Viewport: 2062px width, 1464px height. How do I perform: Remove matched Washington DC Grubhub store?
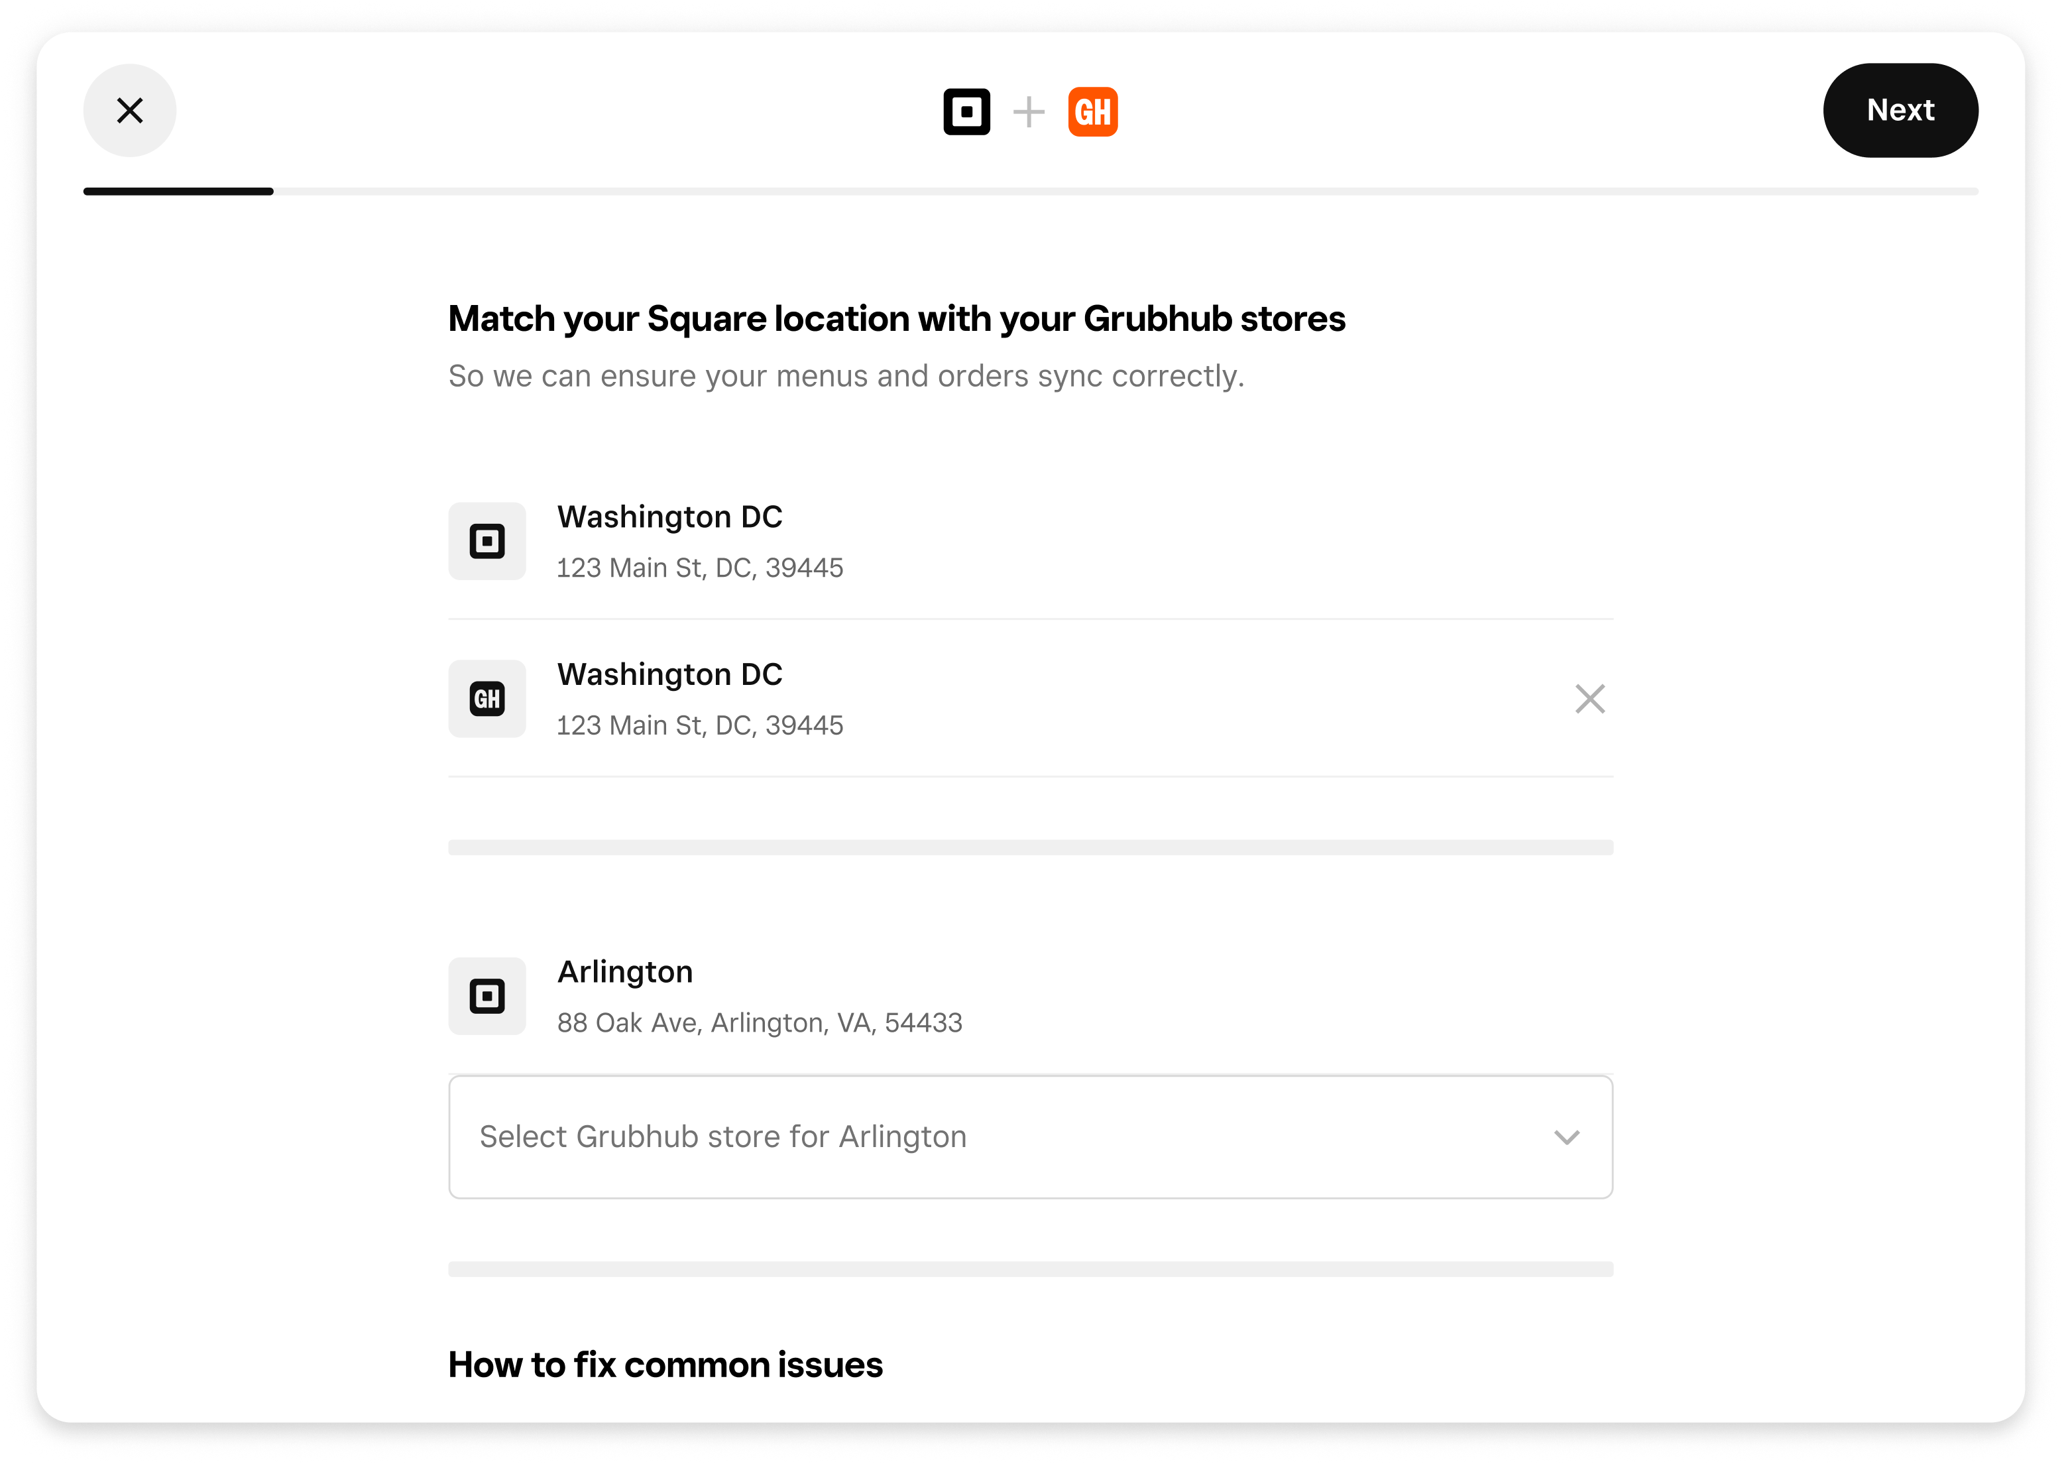coord(1590,699)
